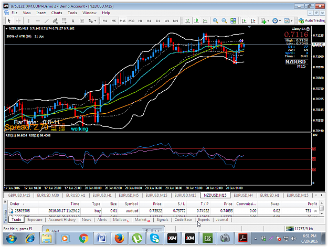Switch to M5 timeframe

click(x=113, y=21)
